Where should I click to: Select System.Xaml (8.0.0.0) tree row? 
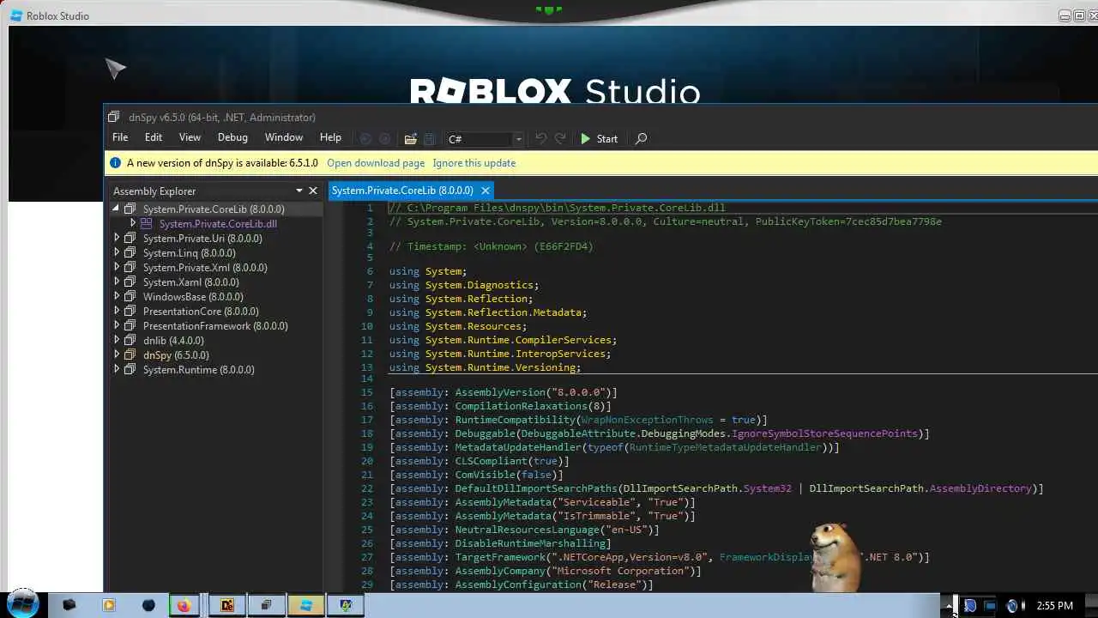coord(191,282)
